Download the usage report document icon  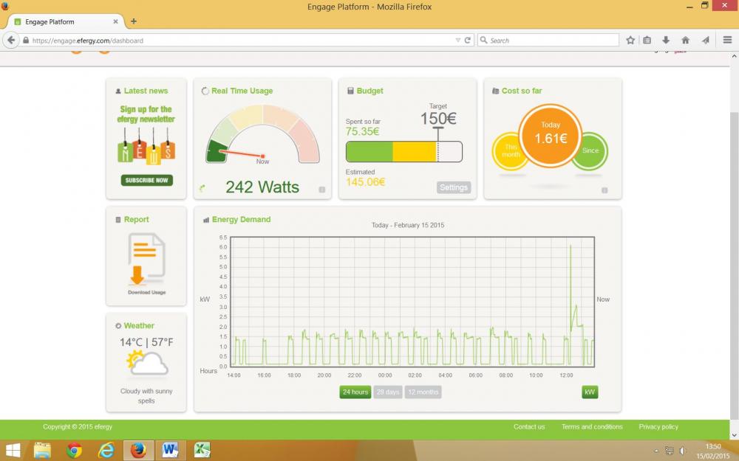146,259
